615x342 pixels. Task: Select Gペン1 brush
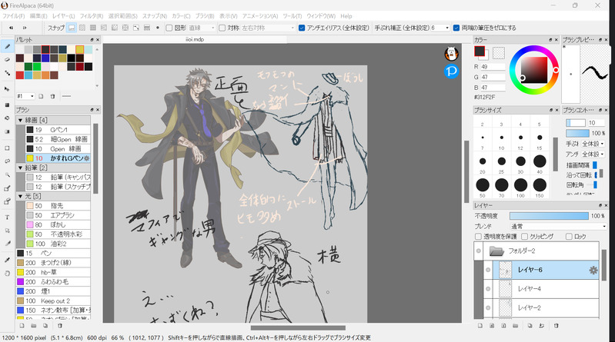coord(58,130)
